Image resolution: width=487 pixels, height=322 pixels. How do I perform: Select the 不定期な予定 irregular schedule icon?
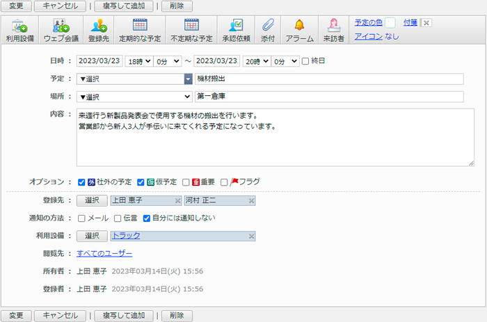[x=191, y=30]
